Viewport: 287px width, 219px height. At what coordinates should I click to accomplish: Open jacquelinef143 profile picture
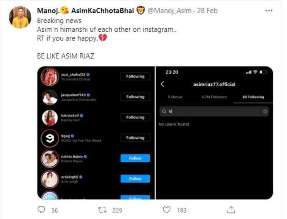(x=50, y=97)
